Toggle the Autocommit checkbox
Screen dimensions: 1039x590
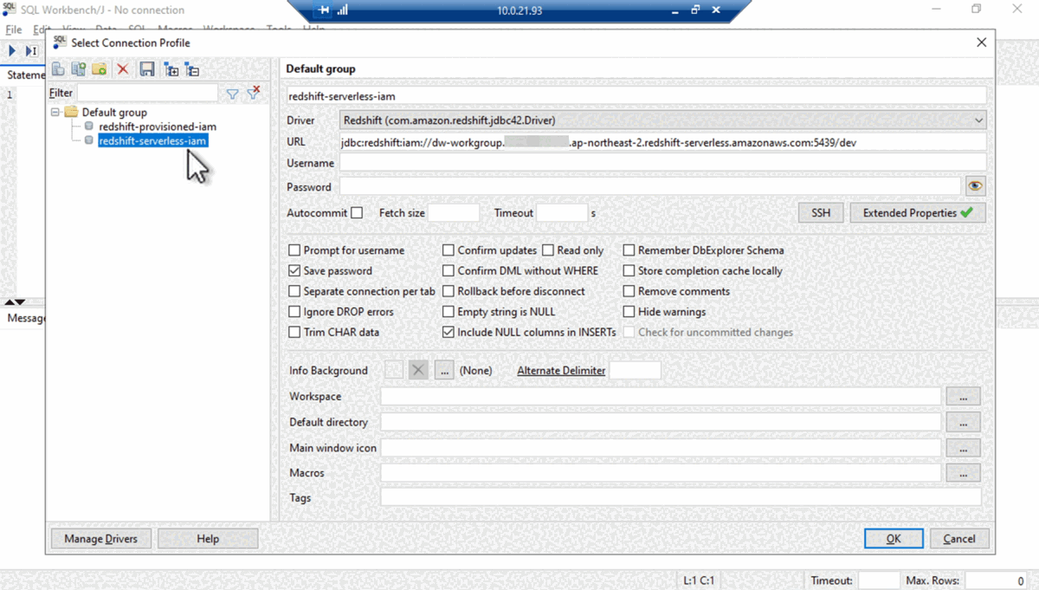[x=357, y=213]
